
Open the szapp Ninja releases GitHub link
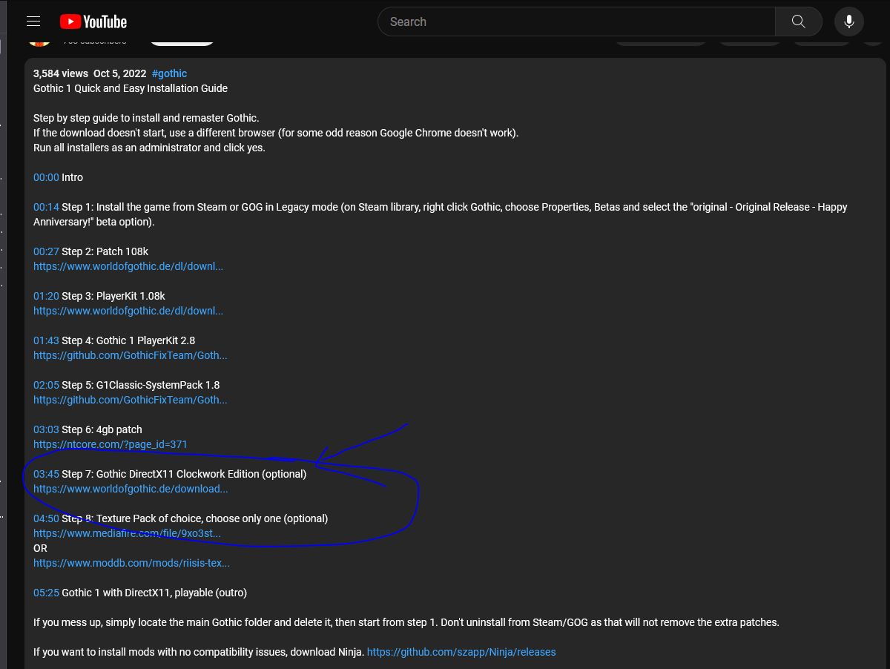pyautogui.click(x=461, y=652)
